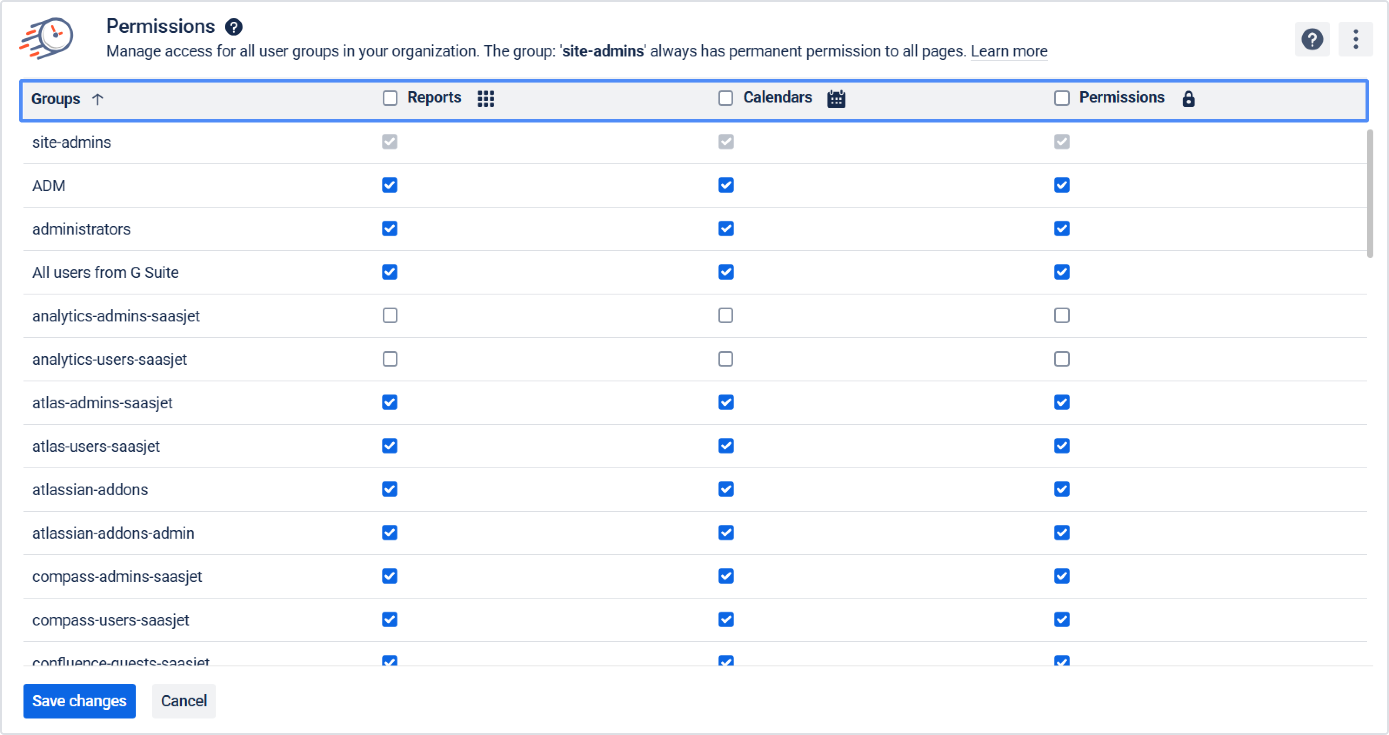Open the three-dot more options menu

click(1356, 39)
